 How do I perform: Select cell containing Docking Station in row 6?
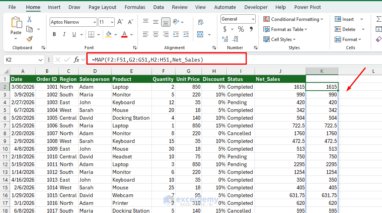coord(131,118)
